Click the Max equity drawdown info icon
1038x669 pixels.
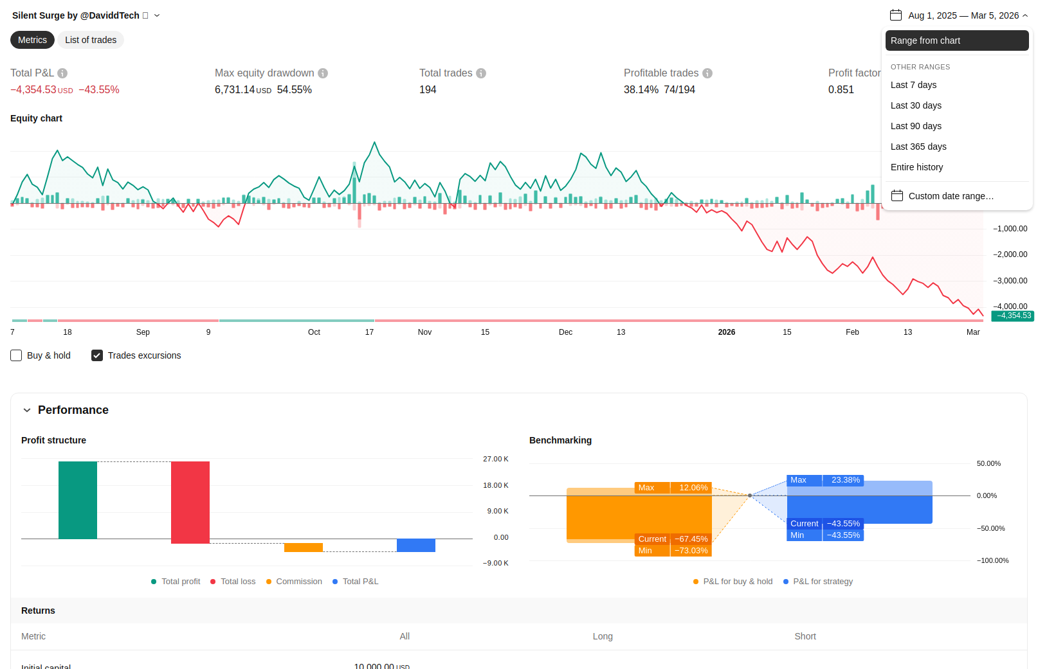[323, 73]
